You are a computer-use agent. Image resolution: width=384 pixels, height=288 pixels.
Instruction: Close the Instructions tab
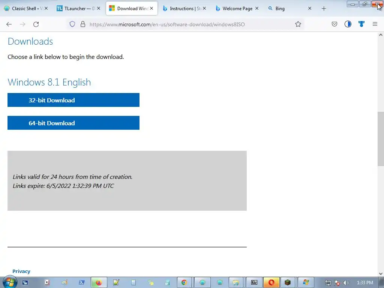pyautogui.click(x=204, y=8)
